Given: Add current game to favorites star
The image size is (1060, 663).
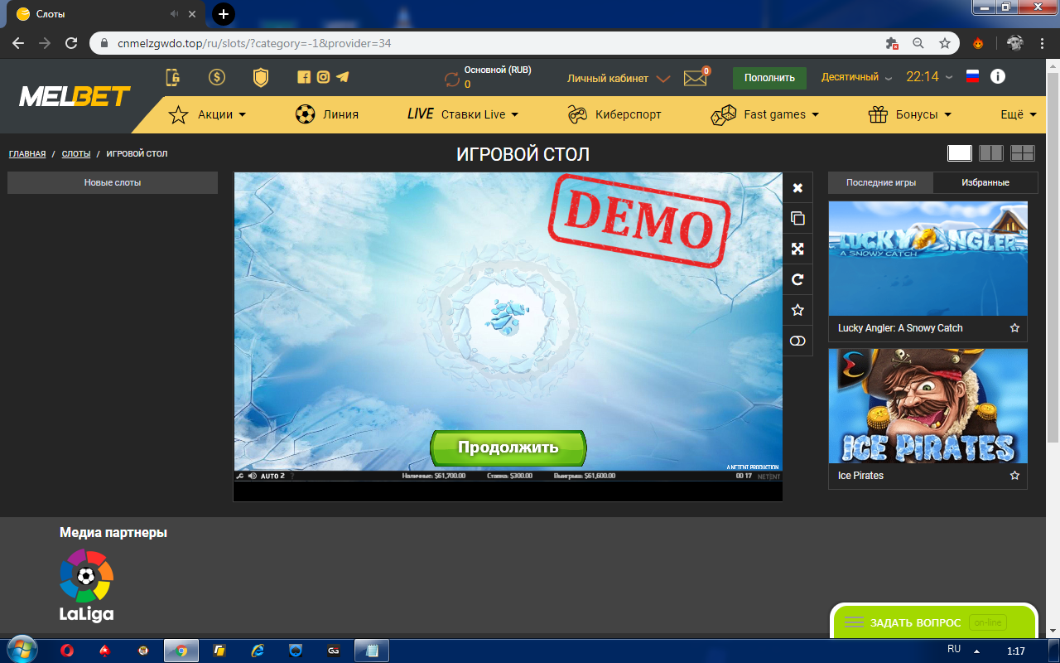Looking at the screenshot, I should (797, 310).
